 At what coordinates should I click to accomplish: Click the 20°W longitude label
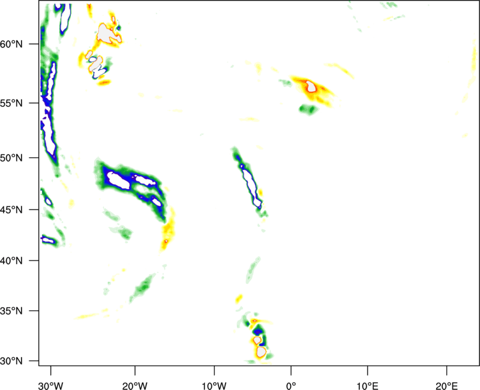pyautogui.click(x=135, y=386)
